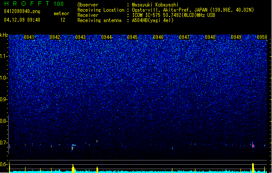
Task: Click the curved meteor echo near 0943
Action: coord(74,147)
